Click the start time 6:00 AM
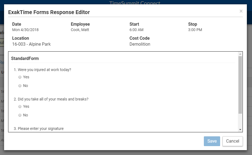The width and height of the screenshot is (252, 155). [x=137, y=30]
